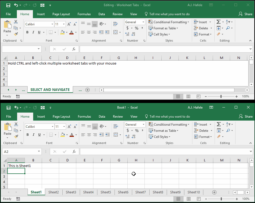Undo last action in Book1 window
Screen dimensions: 255x203
(16, 108)
